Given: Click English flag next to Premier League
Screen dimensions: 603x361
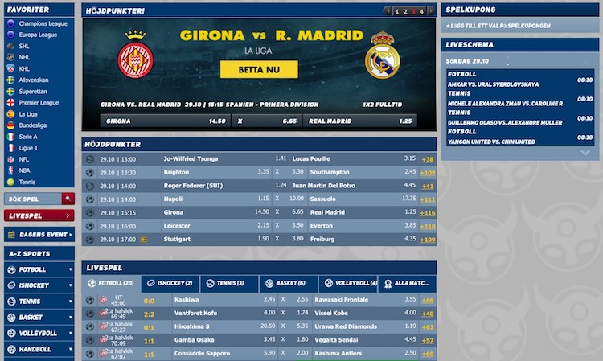Looking at the screenshot, I should [10, 103].
